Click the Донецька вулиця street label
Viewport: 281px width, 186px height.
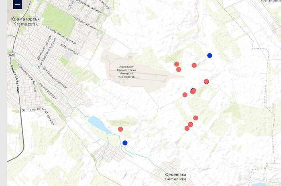click(x=42, y=50)
